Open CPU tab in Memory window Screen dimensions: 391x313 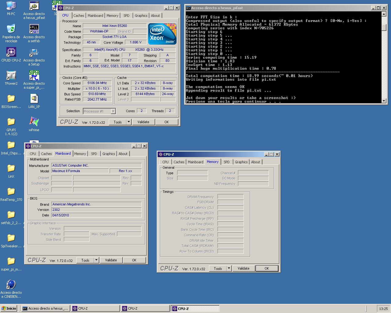[165, 162]
